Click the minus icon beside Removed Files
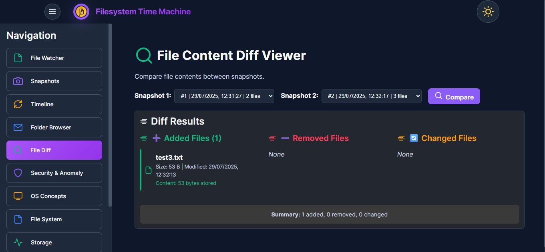The image size is (545, 252). (x=285, y=138)
